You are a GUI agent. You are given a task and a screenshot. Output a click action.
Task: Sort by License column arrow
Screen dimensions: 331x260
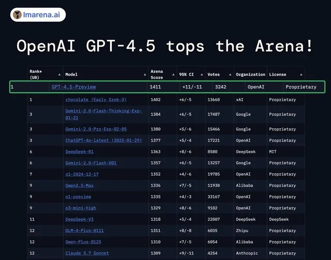pyautogui.click(x=299, y=74)
